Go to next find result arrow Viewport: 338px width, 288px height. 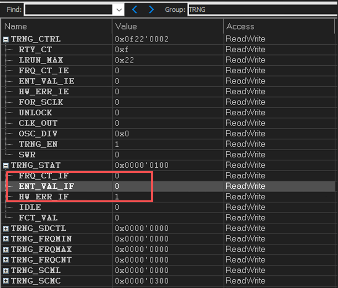pos(151,10)
